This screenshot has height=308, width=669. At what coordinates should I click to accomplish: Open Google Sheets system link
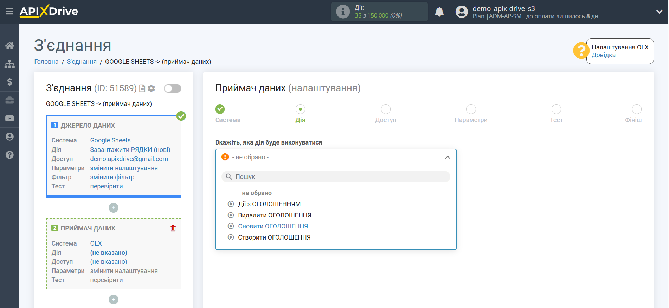[110, 140]
